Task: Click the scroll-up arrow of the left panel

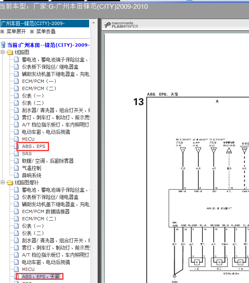Action: pyautogui.click(x=94, y=23)
